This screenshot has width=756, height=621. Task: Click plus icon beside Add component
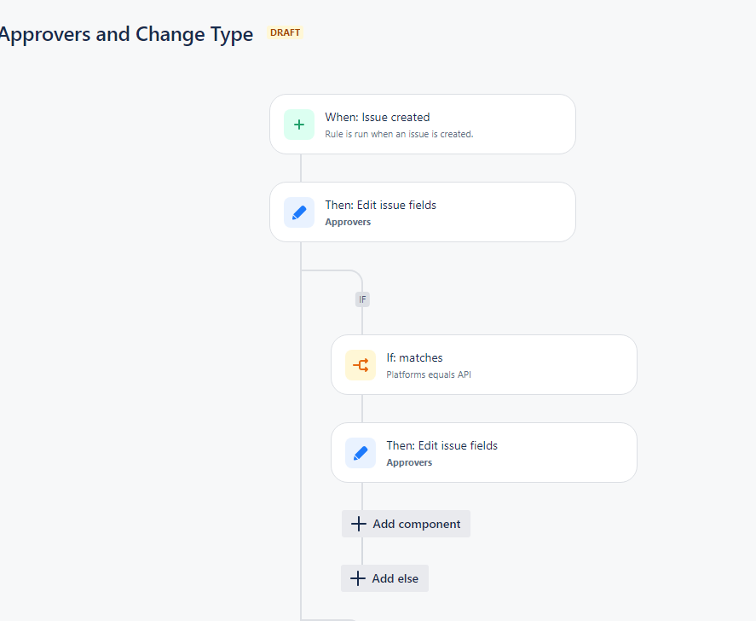pos(358,524)
